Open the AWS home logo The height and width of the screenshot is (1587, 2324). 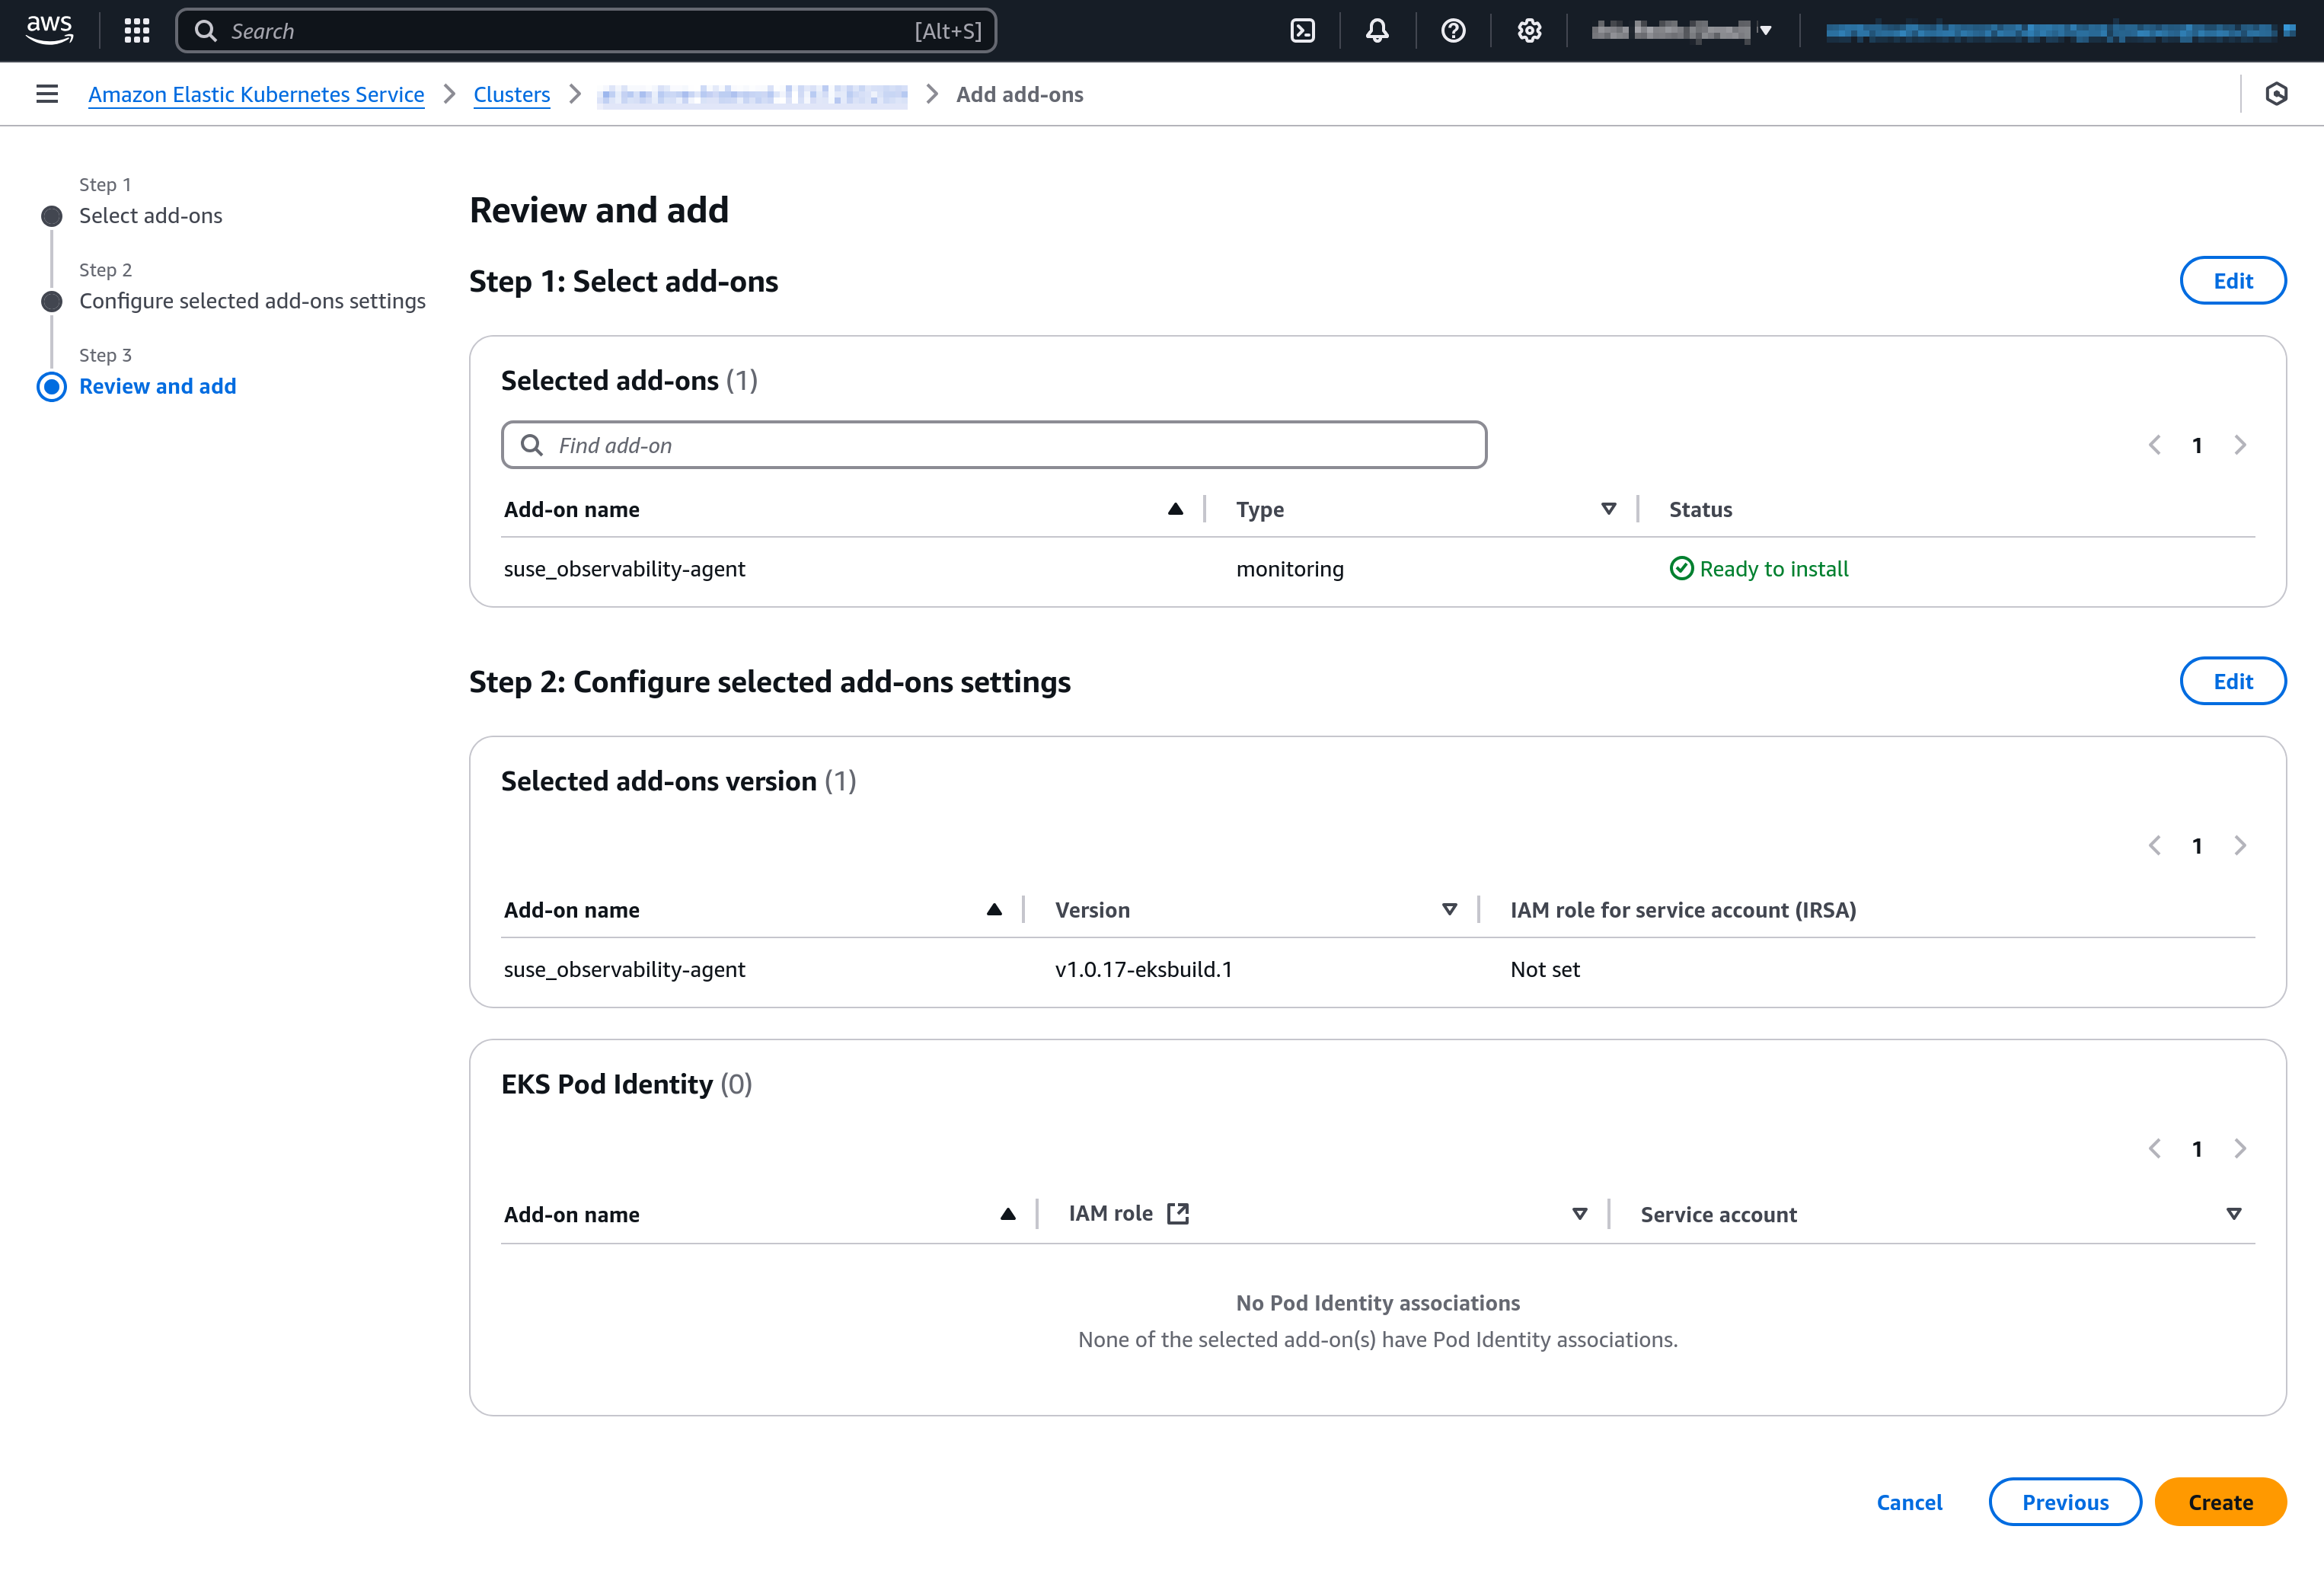click(49, 30)
